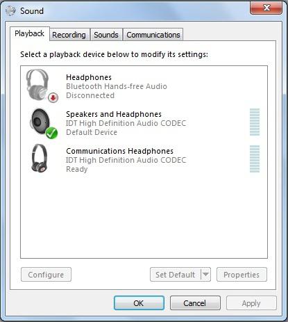Click the Apply button
Screen dimensions: 288x322
tap(251, 303)
